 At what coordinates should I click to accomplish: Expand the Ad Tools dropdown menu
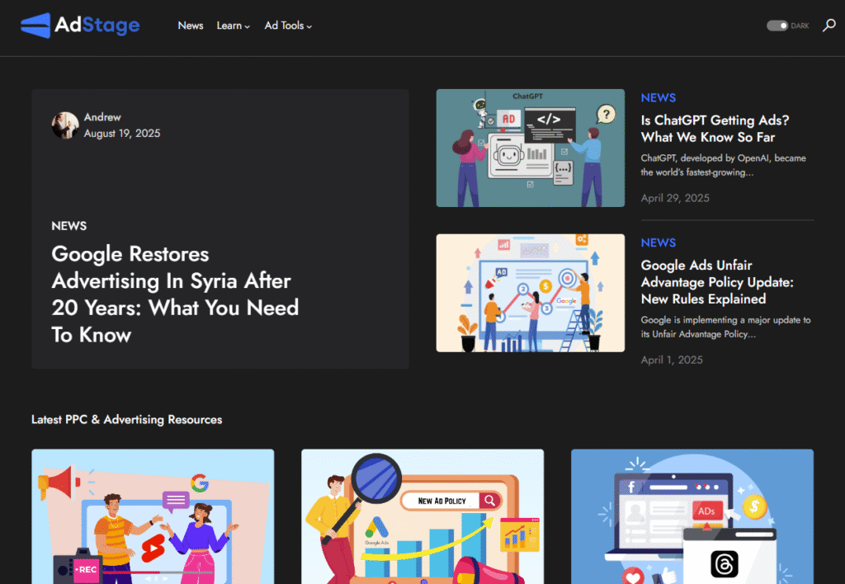point(288,26)
